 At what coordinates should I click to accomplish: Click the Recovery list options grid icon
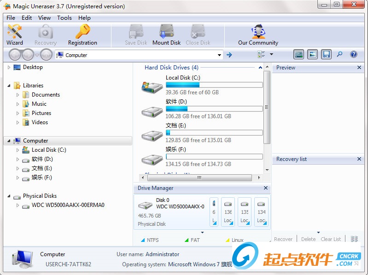354,239
